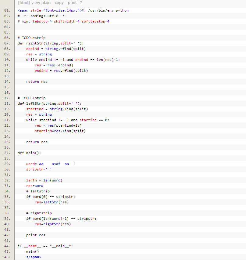Screen dimensions: 246x260
Task: Click the while line with 'len(res)-1:'
Action: point(73,60)
